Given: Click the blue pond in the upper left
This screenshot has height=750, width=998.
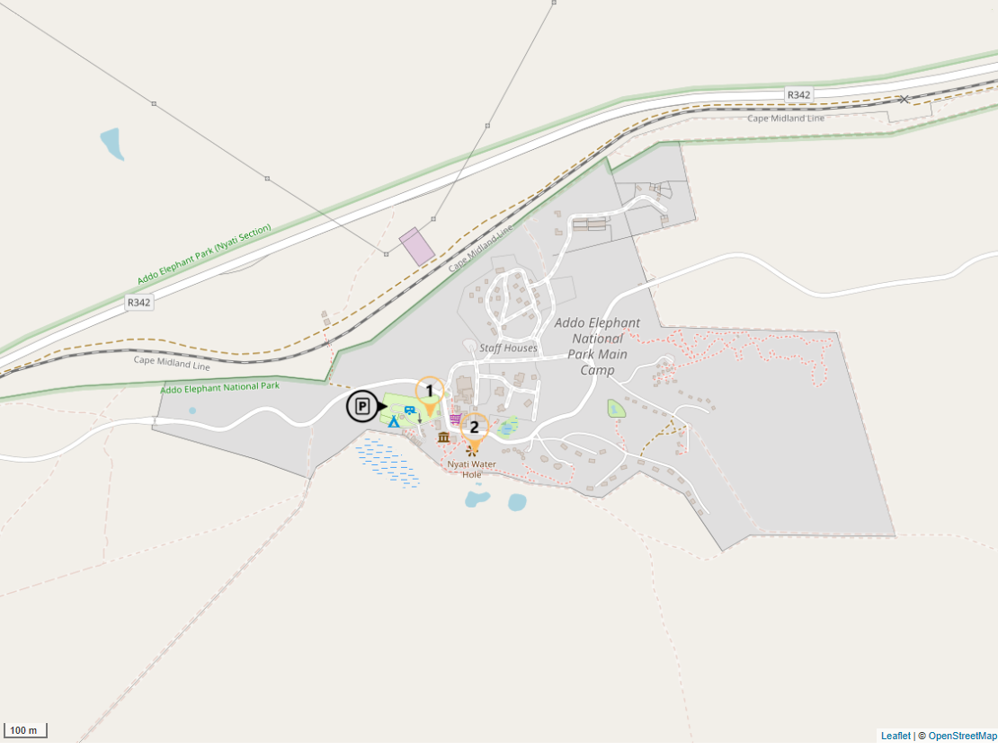Looking at the screenshot, I should [x=112, y=145].
